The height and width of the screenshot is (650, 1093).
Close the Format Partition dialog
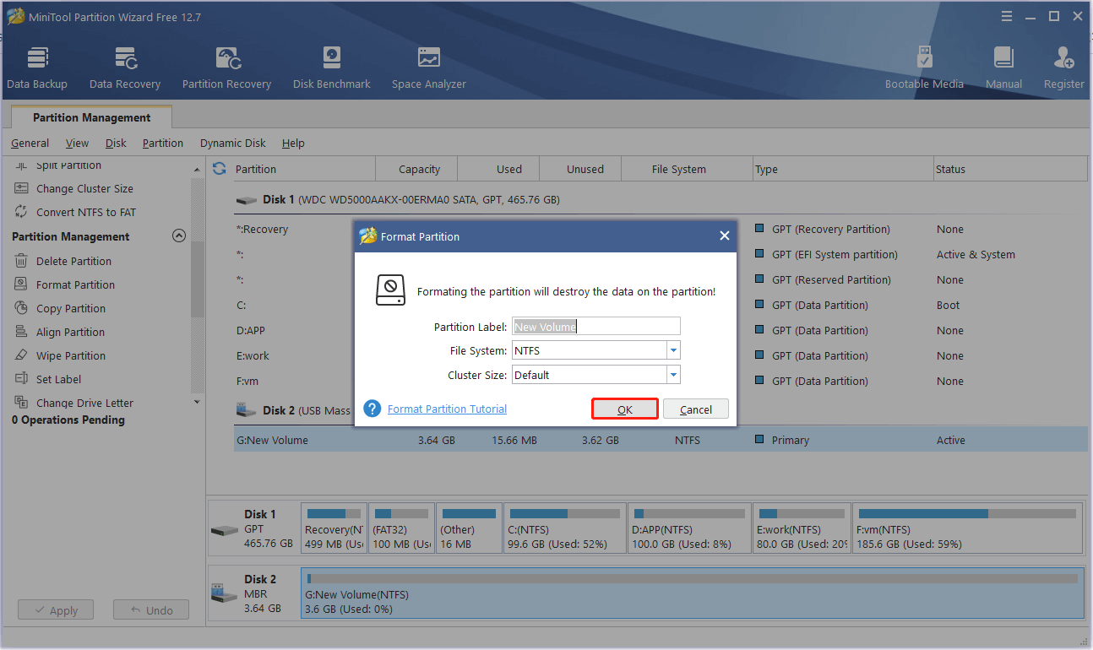tap(724, 236)
